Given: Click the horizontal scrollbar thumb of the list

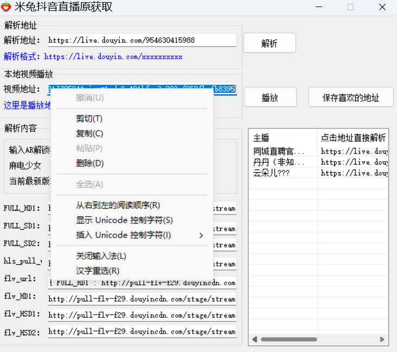Looking at the screenshot, I should [289, 340].
